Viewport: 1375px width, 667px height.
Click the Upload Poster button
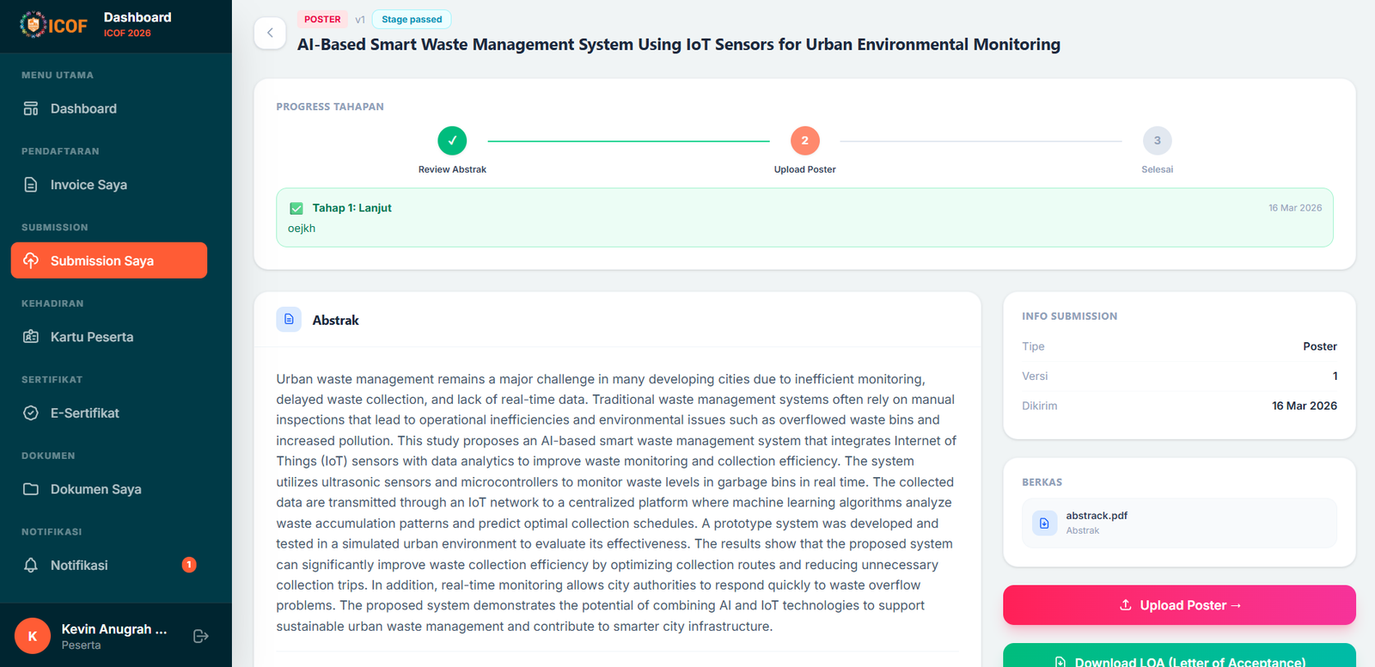[1179, 605]
